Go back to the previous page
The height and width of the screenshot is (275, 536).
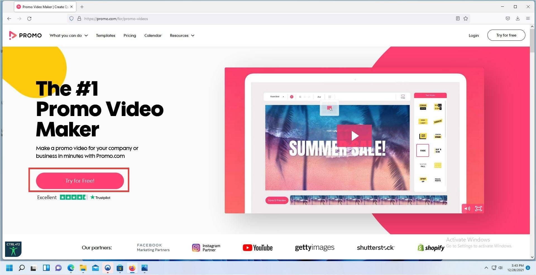[x=9, y=19]
